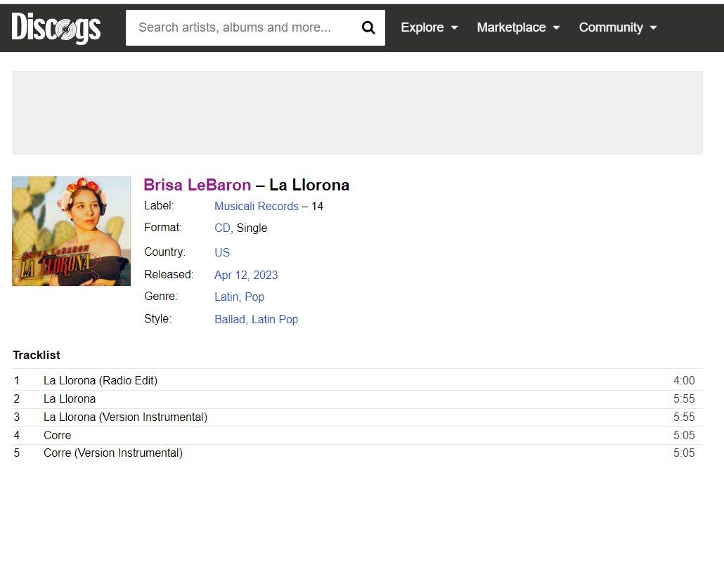
Task: Open the Marketplace dropdown menu
Action: (518, 27)
